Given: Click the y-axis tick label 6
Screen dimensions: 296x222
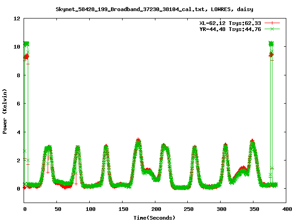Looking at the screenshot, I should click(x=18, y=104).
